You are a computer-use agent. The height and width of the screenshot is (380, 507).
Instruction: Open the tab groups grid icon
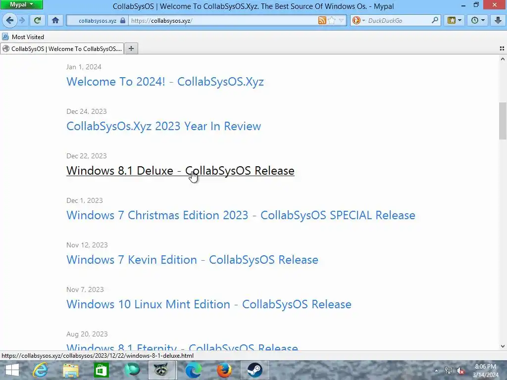click(x=502, y=48)
